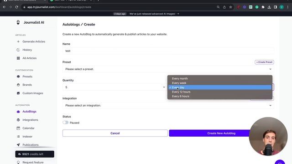This screenshot has height=164, width=292.
Task: Click the browser address bar URL
Action: click(59, 7)
